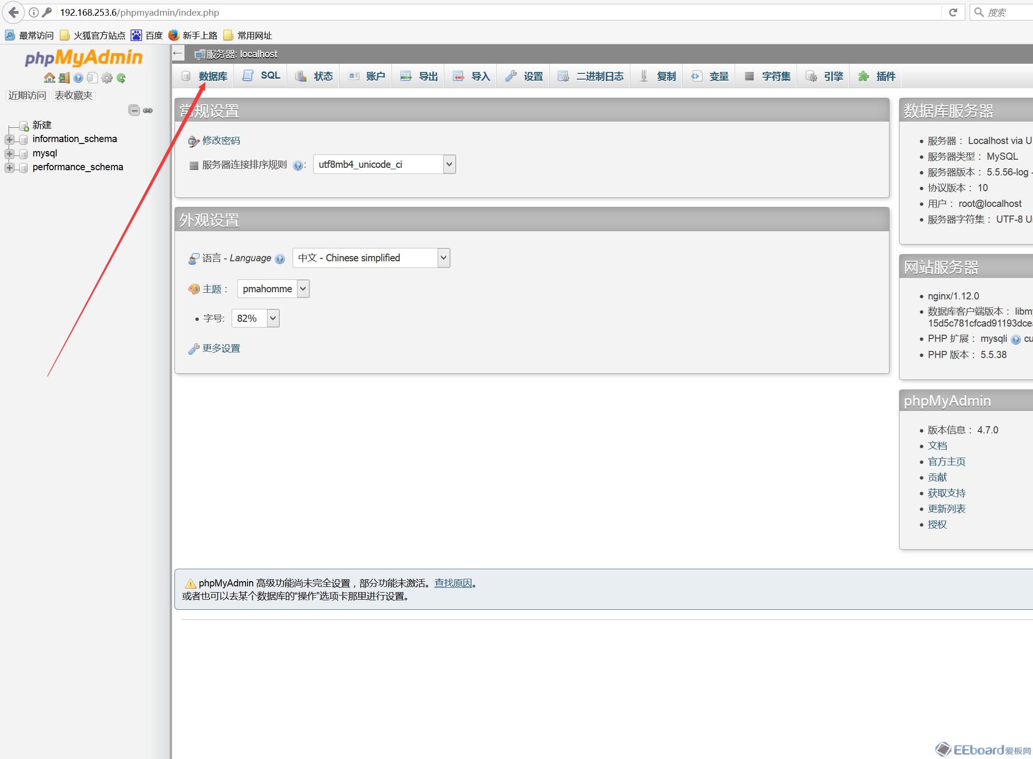The image size is (1033, 759).
Task: Collapse navigation panel with left arrow icon
Action: click(178, 53)
